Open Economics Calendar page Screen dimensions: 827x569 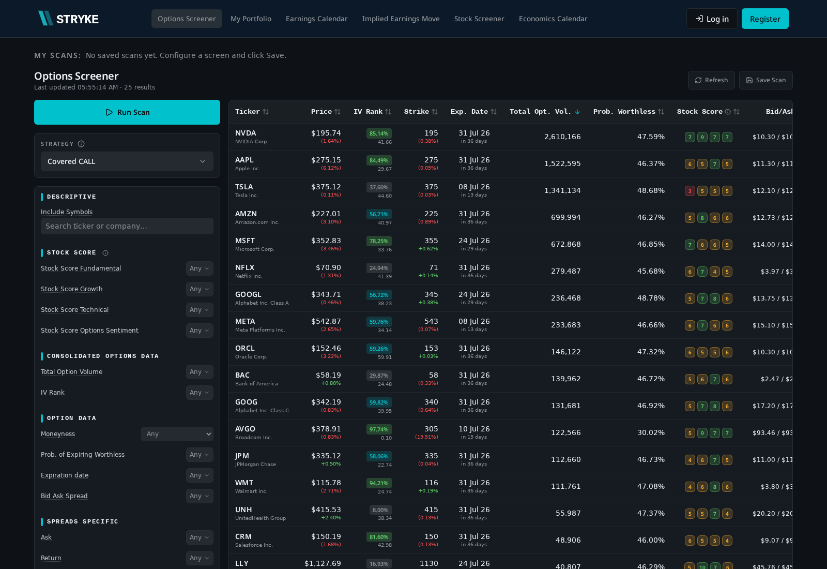(553, 19)
